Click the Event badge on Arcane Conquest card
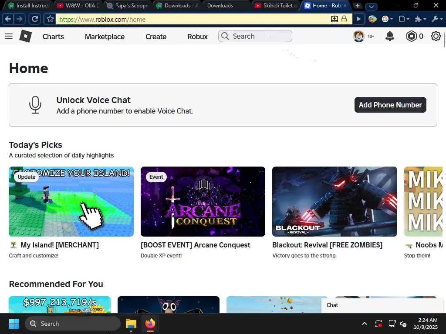Viewport: 446px width, 334px height. click(156, 177)
